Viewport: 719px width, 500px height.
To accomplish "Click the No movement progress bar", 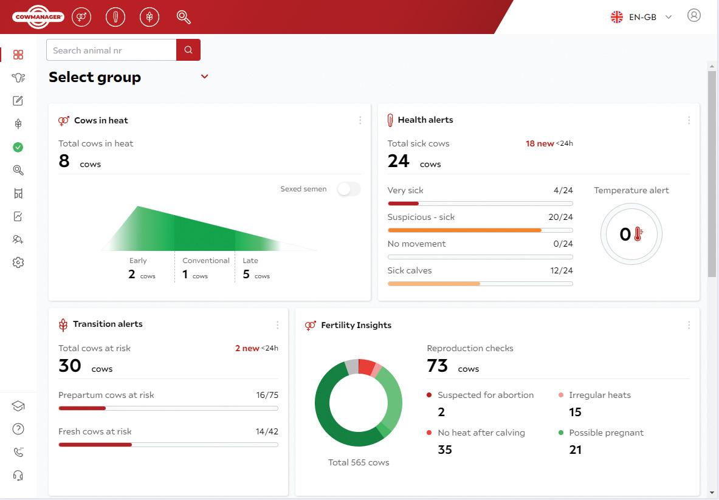I will click(480, 257).
